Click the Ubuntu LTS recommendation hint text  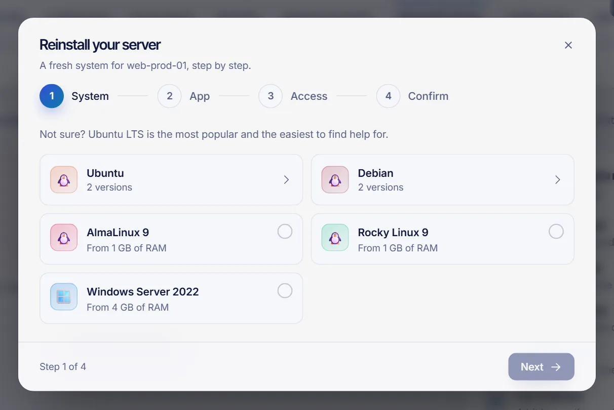click(x=214, y=135)
